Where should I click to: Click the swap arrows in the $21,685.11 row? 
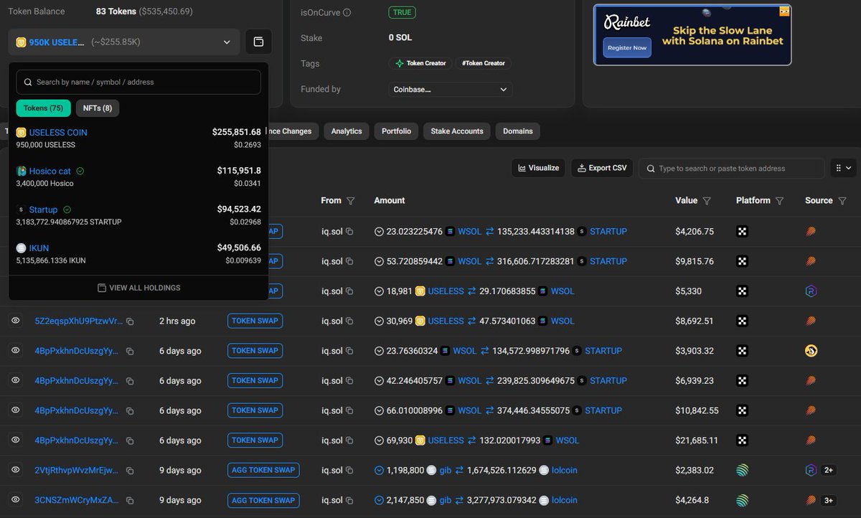[x=472, y=441]
